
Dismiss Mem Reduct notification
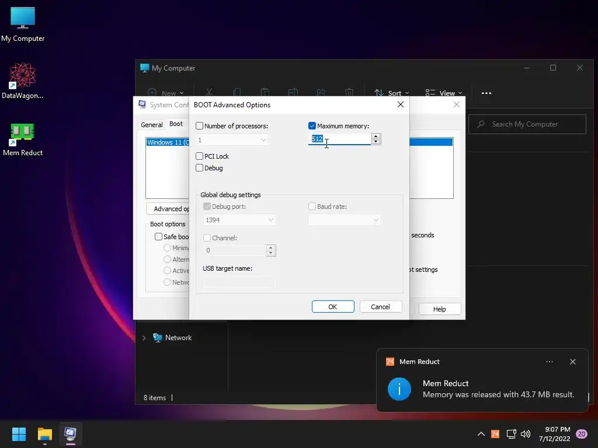click(x=573, y=362)
